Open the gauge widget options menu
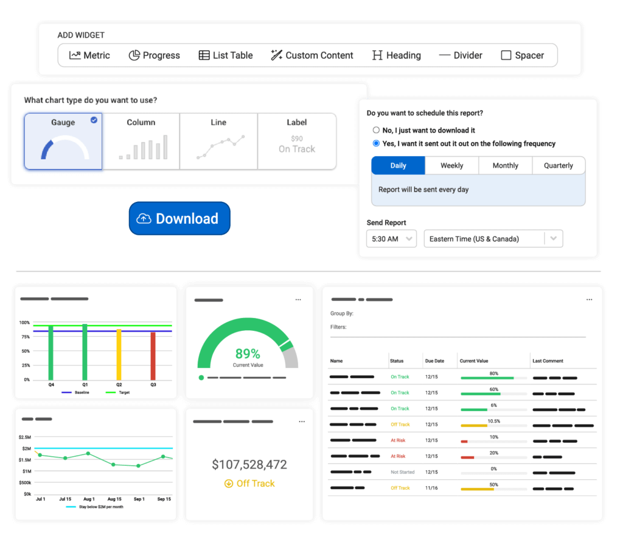623x534 pixels. point(298,299)
